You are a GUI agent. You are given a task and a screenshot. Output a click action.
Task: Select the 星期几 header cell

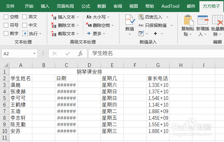click(112, 78)
